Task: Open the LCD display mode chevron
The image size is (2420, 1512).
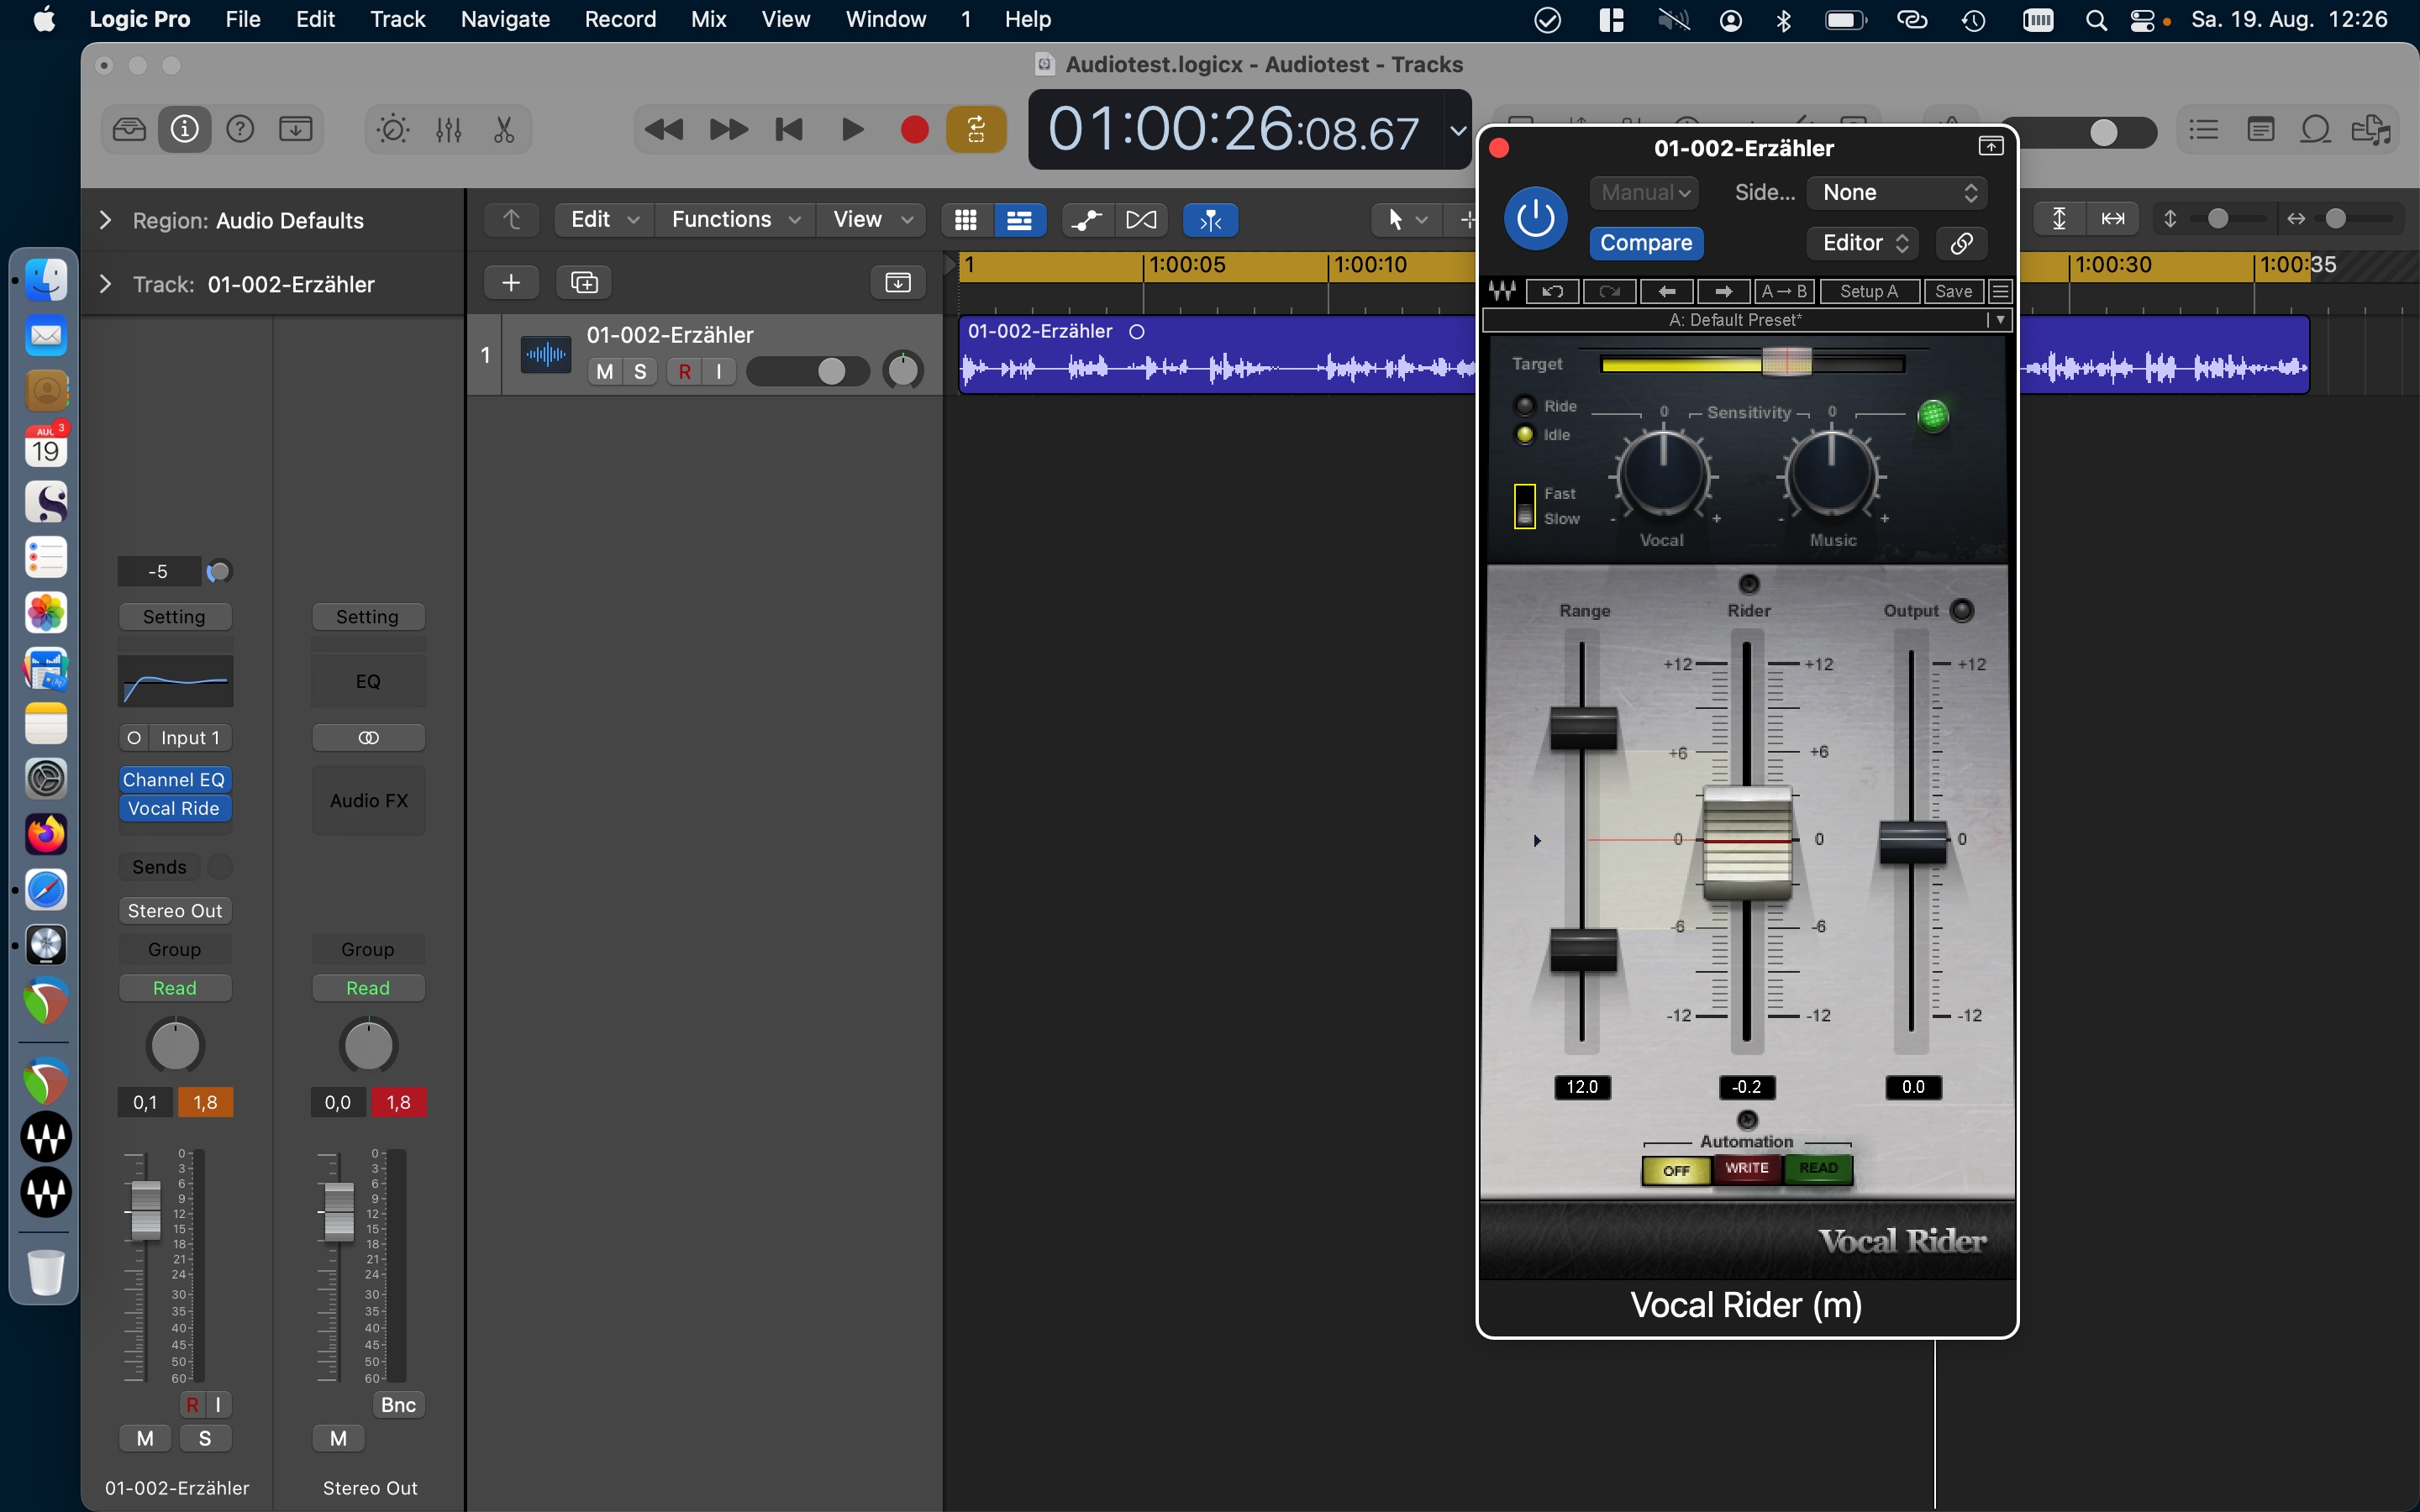Action: 1458,131
